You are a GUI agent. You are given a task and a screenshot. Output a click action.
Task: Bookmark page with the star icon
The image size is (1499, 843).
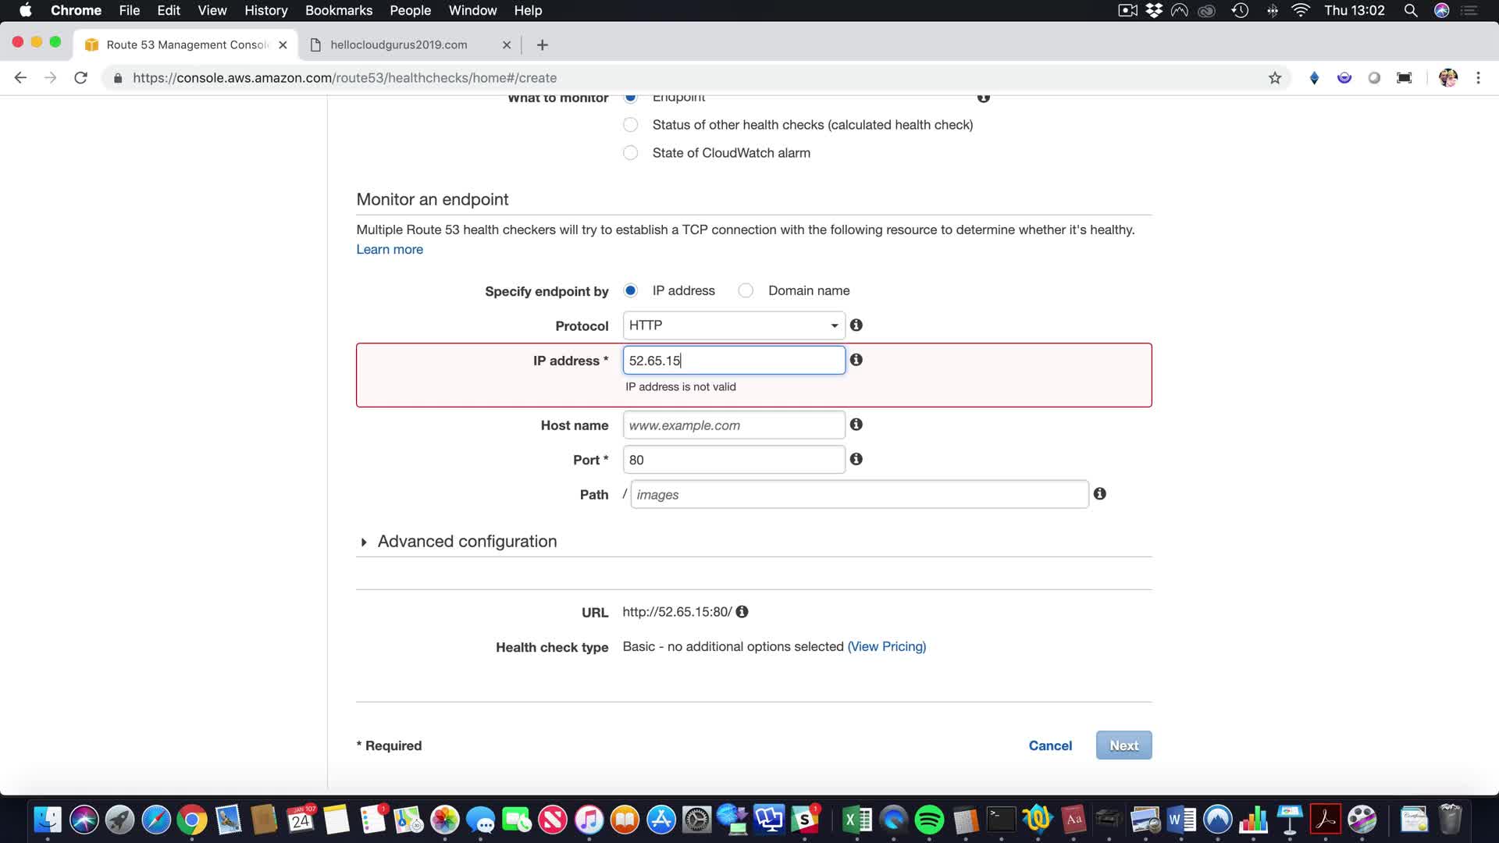pos(1274,78)
